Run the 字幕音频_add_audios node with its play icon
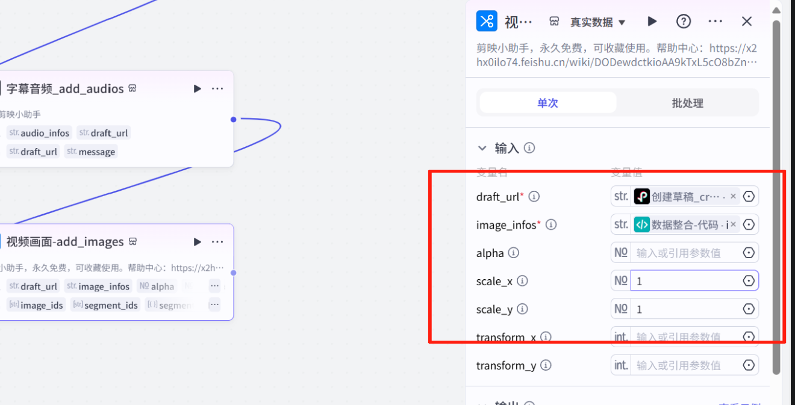This screenshot has width=795, height=405. [x=198, y=88]
